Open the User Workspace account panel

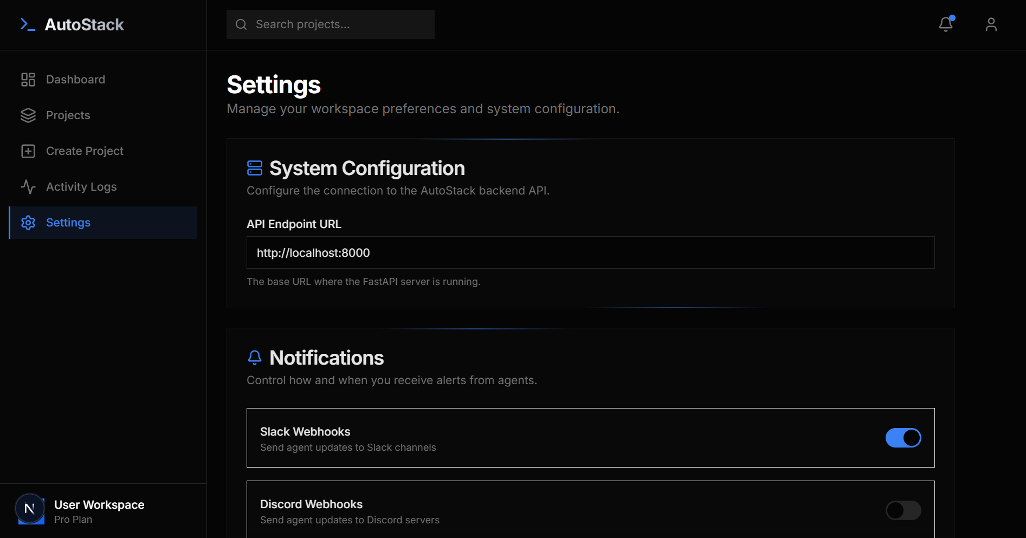point(99,511)
